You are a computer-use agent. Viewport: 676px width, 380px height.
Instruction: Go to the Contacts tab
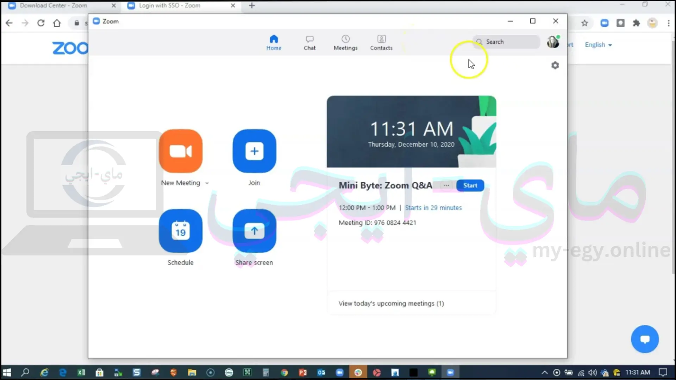[x=381, y=43]
